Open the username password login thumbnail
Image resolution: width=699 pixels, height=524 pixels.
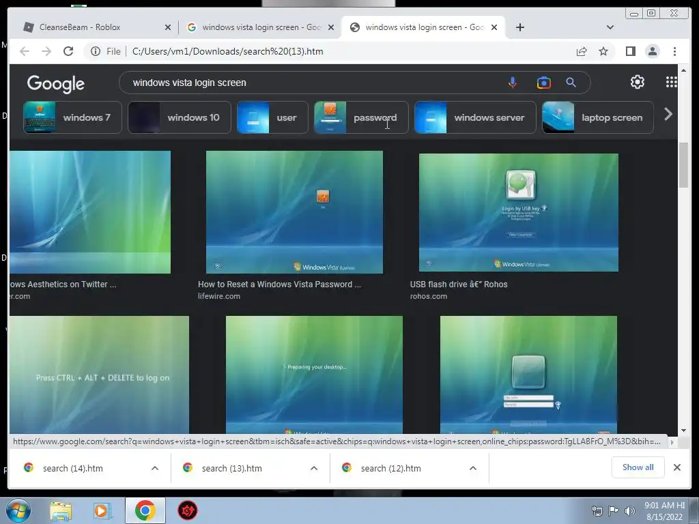coord(529,375)
